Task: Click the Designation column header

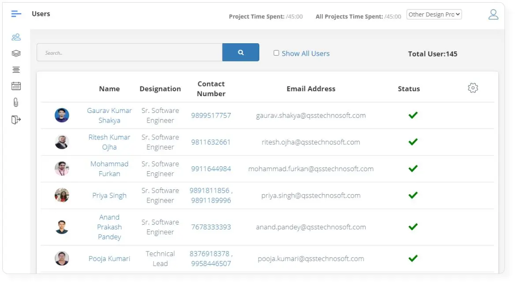Action: pos(160,89)
